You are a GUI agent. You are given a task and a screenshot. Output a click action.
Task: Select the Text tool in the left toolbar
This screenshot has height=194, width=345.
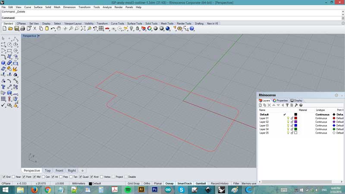coord(3,87)
